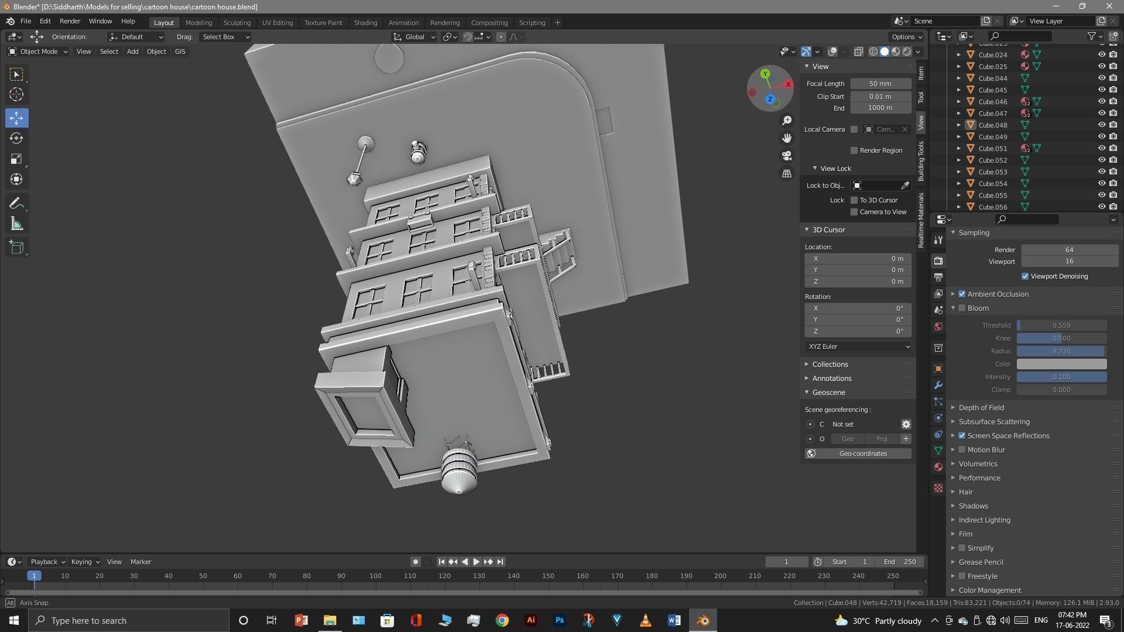Toggle snapping magnet icon
Viewport: 1124px width, 632px height.
[468, 37]
